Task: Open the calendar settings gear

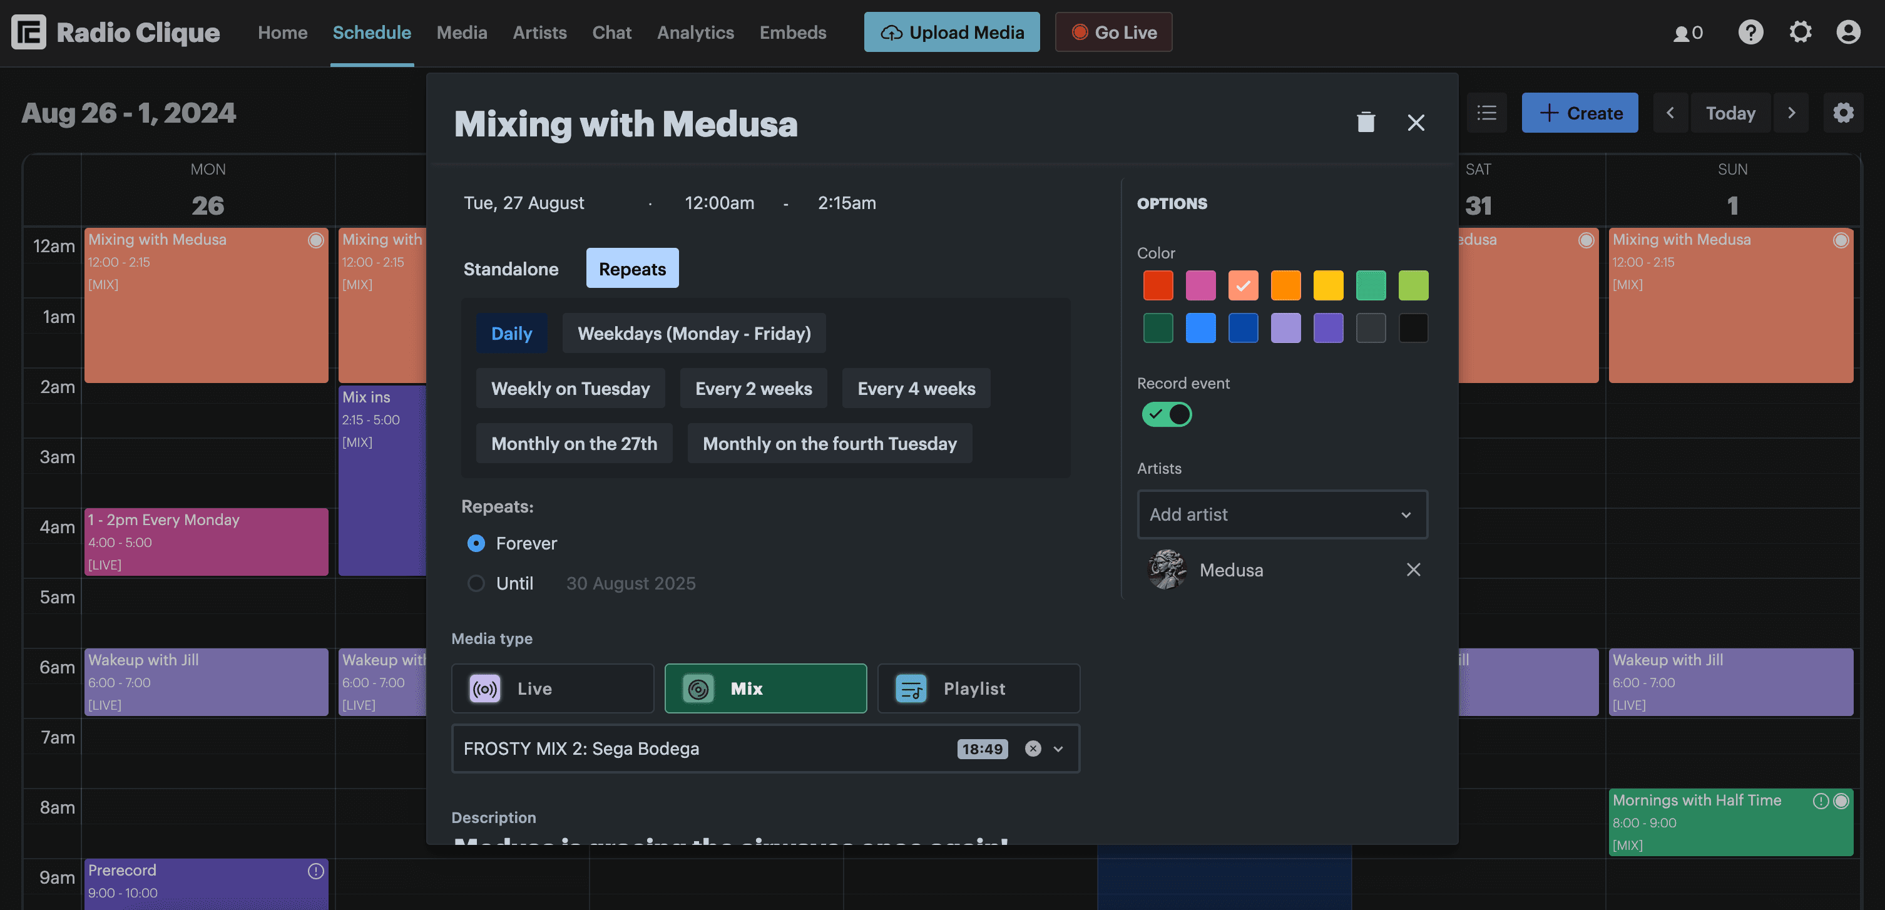Action: pos(1844,112)
